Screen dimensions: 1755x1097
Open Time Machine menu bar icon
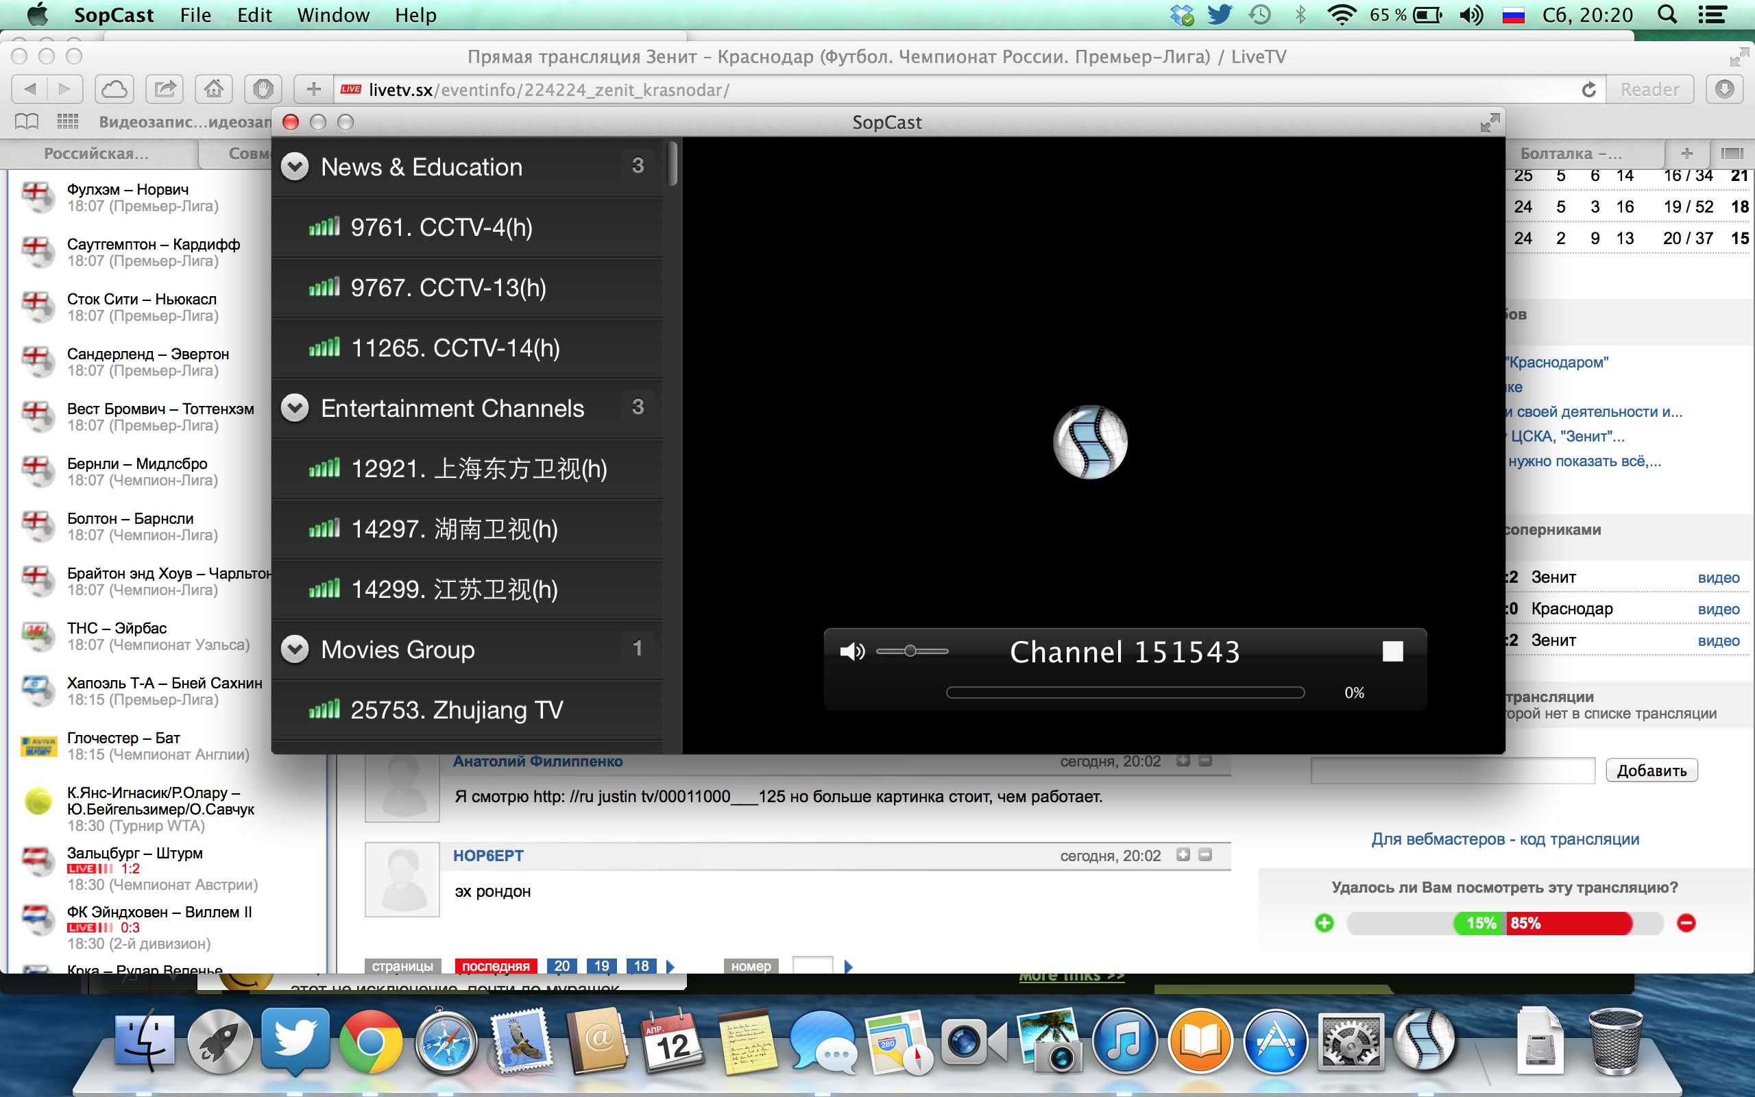pos(1259,14)
